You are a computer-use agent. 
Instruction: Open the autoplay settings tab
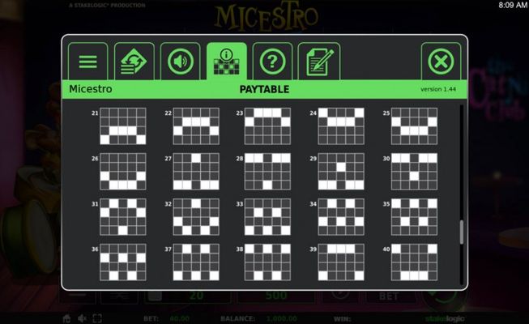[134, 62]
